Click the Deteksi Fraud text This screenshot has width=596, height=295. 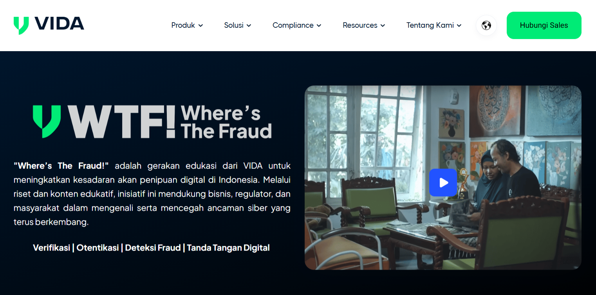point(153,248)
